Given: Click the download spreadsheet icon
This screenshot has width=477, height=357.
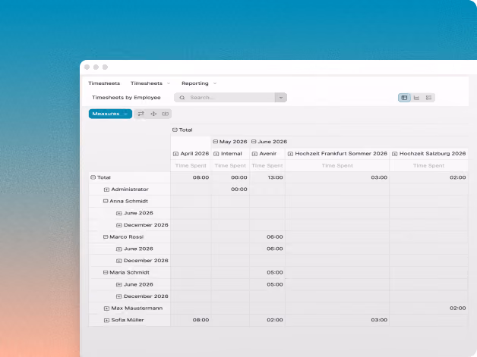Looking at the screenshot, I should tap(165, 114).
